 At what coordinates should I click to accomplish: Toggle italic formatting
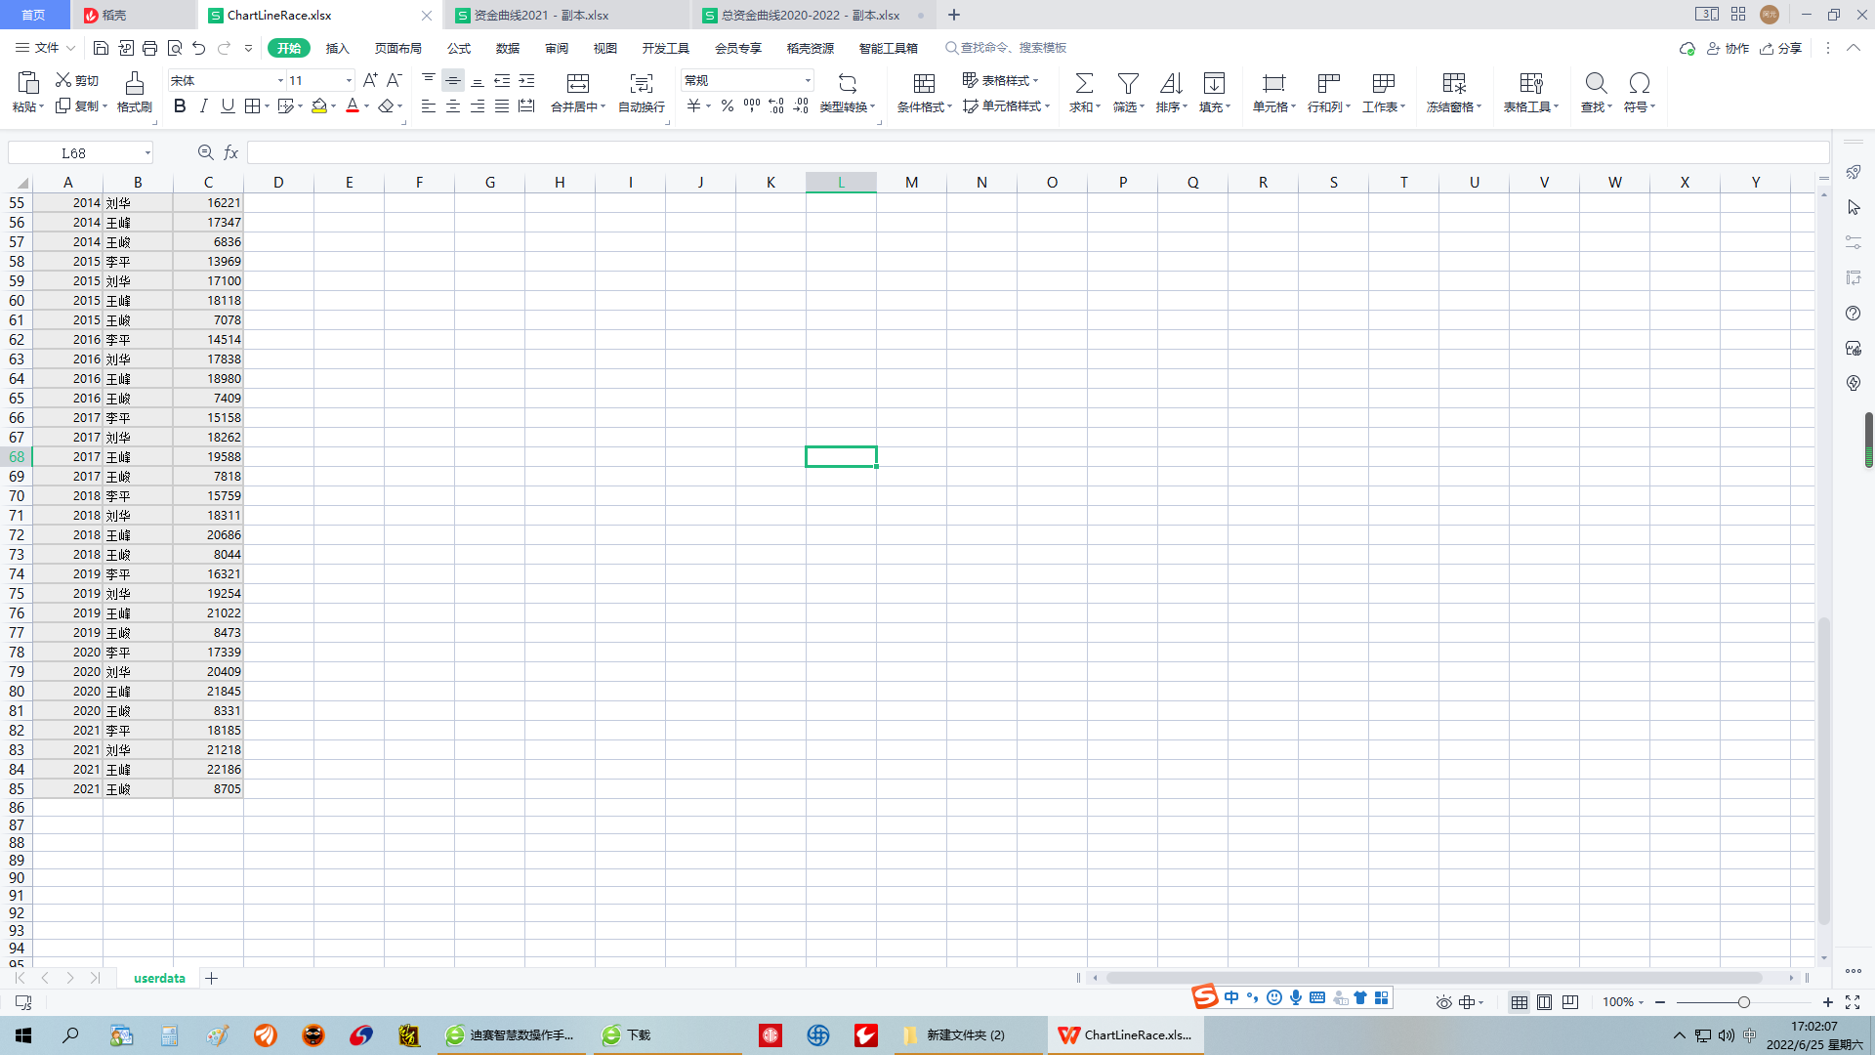pyautogui.click(x=203, y=106)
